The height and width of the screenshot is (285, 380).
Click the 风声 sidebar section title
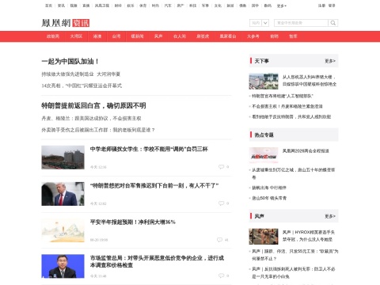(x=259, y=216)
